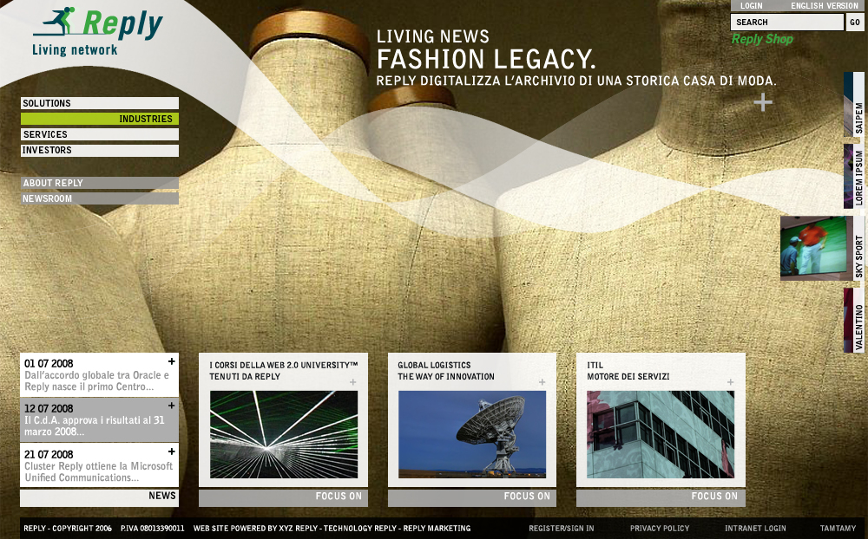Open the Privacy Policy footer link
The height and width of the screenshot is (539, 868).
pos(660,529)
